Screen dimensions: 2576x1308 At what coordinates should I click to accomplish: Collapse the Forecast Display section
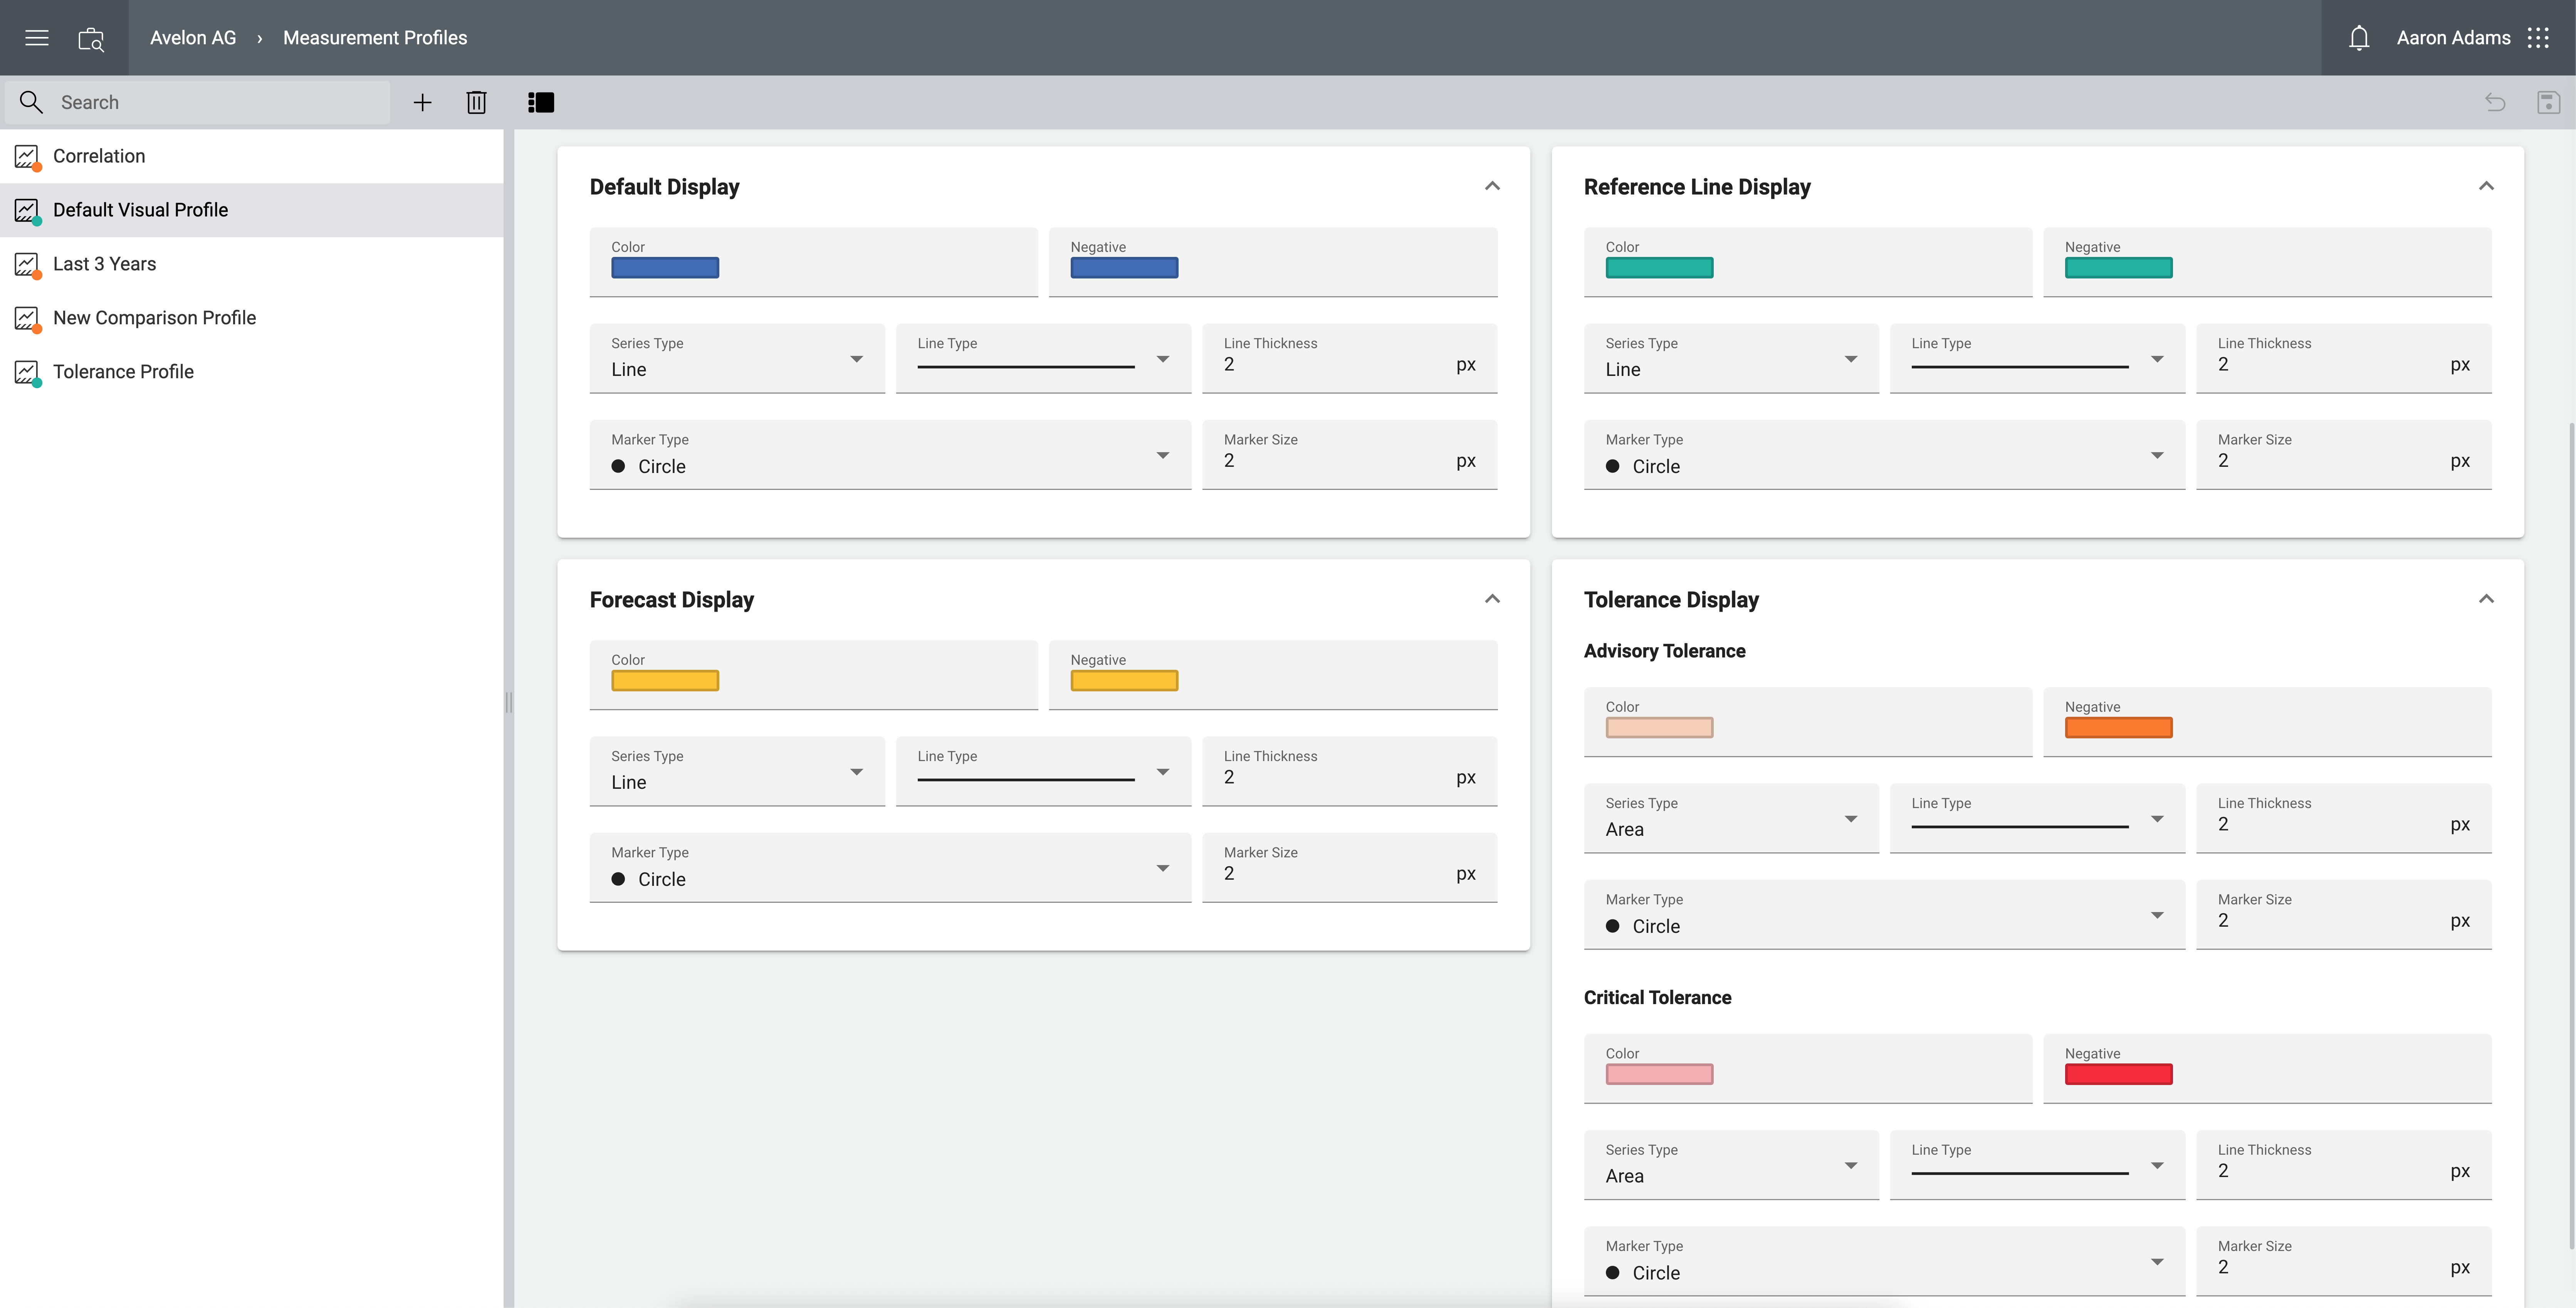tap(1492, 599)
